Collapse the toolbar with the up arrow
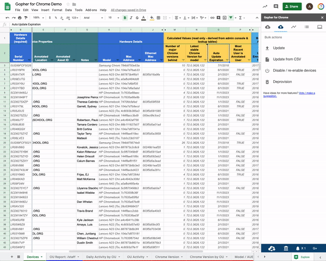Viewport: 326px width, 261px height. coord(257,18)
